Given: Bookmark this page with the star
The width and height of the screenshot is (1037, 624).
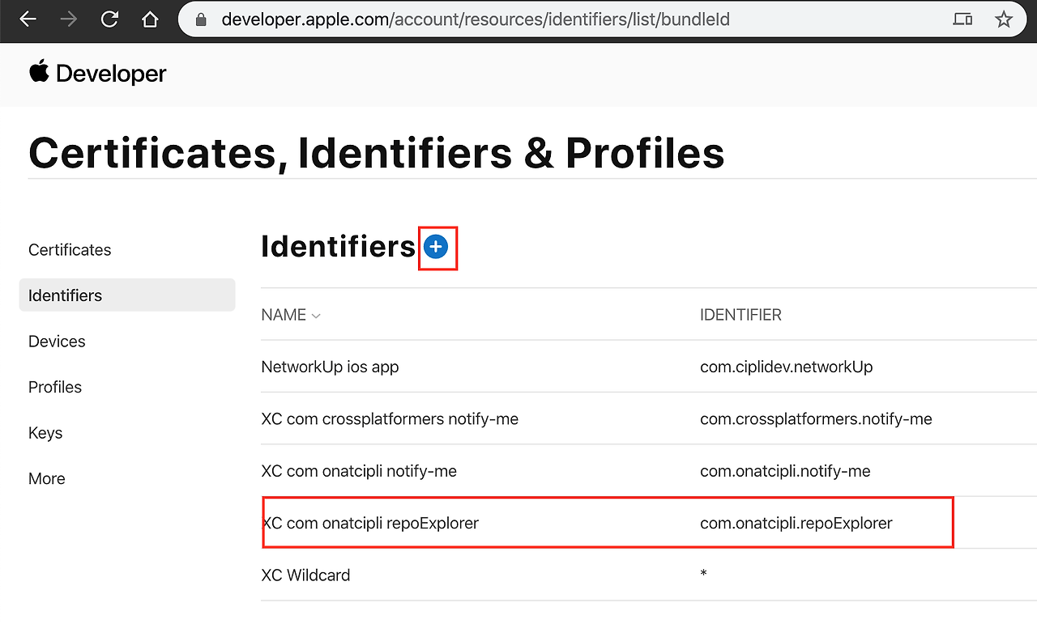Looking at the screenshot, I should click(x=1004, y=19).
